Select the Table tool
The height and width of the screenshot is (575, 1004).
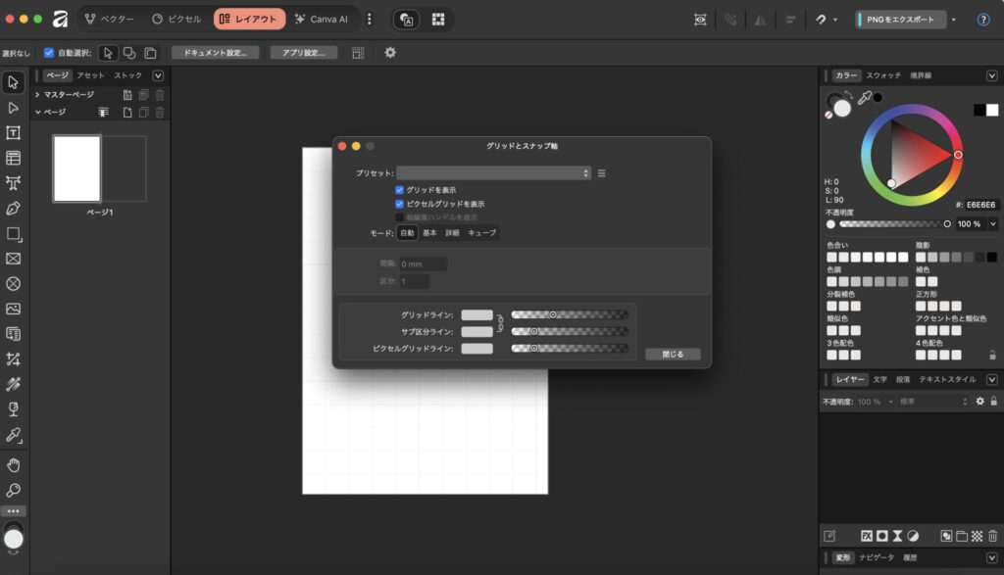14,158
